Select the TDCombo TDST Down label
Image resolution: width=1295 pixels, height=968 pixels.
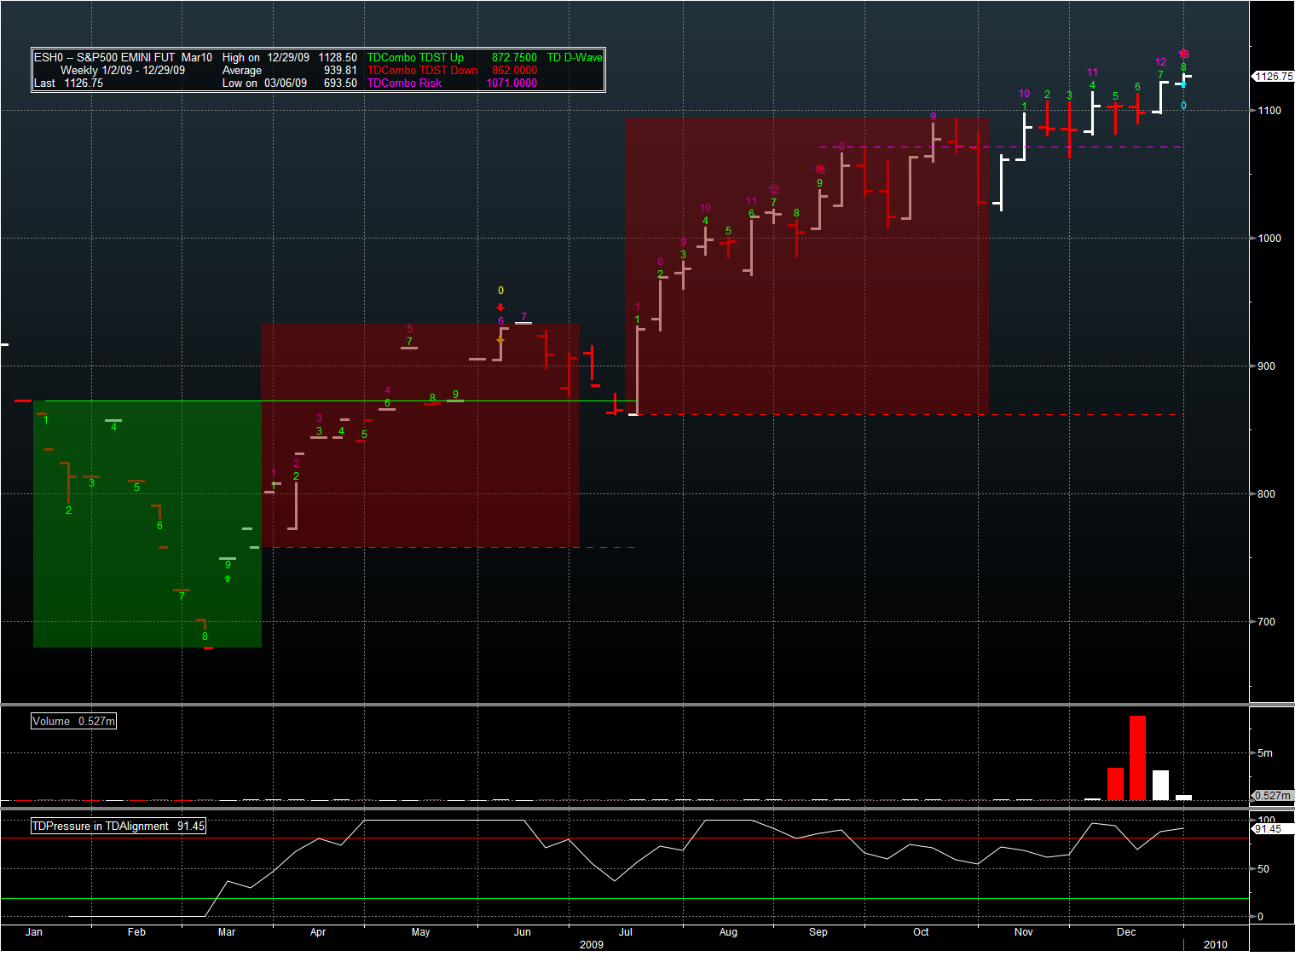coord(422,71)
